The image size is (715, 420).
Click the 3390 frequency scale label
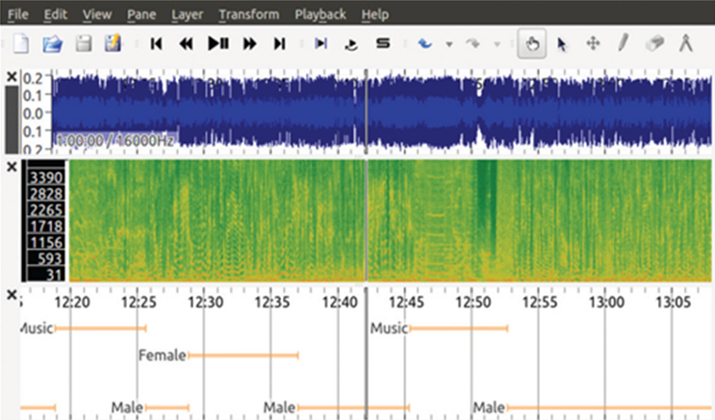pos(46,177)
